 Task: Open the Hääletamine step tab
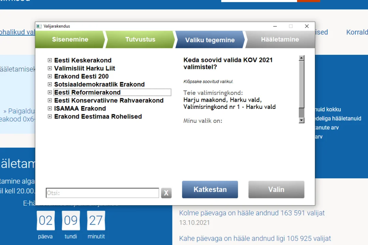(280, 39)
